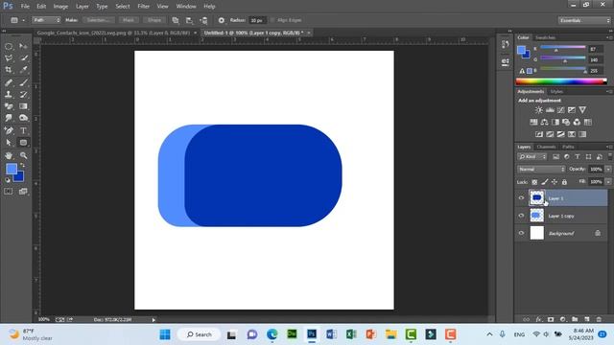Open the Opacity slider dropdown arrow

tap(608, 170)
